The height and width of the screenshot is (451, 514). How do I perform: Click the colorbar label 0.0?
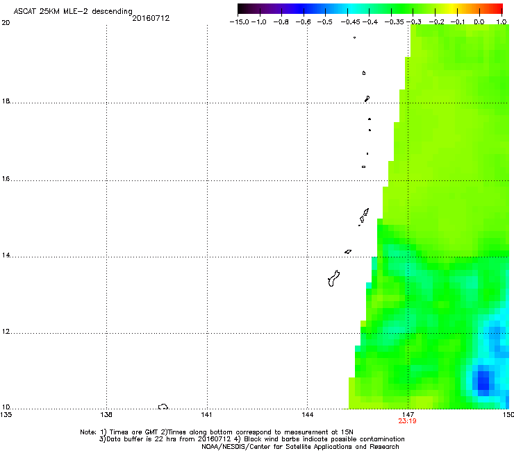479,22
